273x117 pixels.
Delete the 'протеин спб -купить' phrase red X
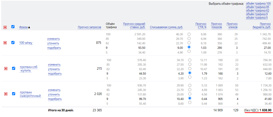pos(6,68)
